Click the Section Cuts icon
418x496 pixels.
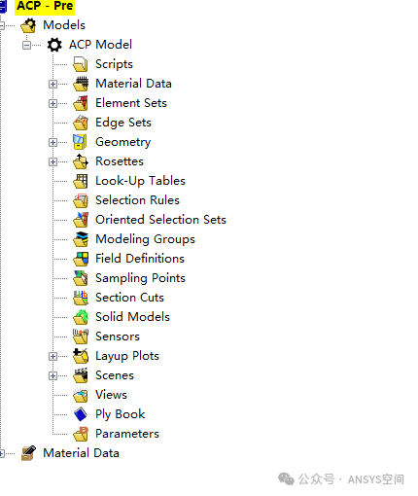[x=81, y=298]
